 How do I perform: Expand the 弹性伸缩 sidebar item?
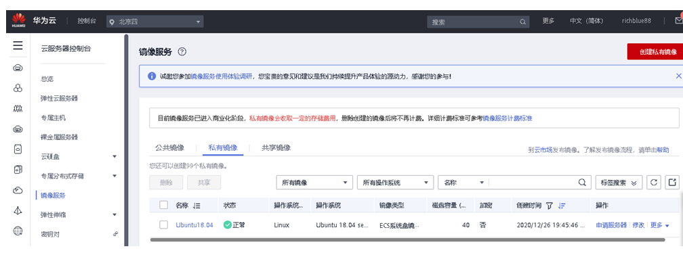coord(115,214)
